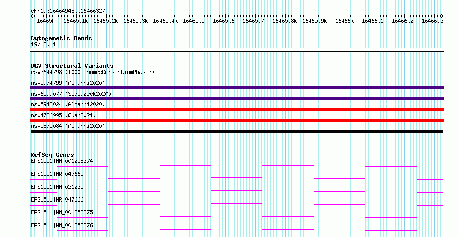Click the RefSeq Genes track title
The image size is (458, 237).
[52, 155]
